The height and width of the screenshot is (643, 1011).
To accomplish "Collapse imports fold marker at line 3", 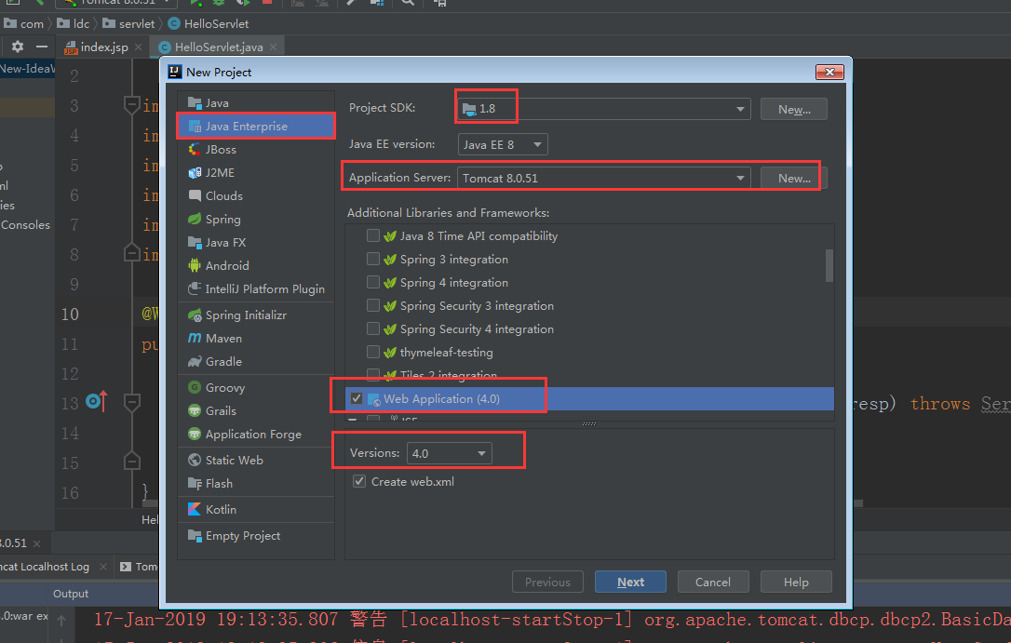I will (131, 104).
